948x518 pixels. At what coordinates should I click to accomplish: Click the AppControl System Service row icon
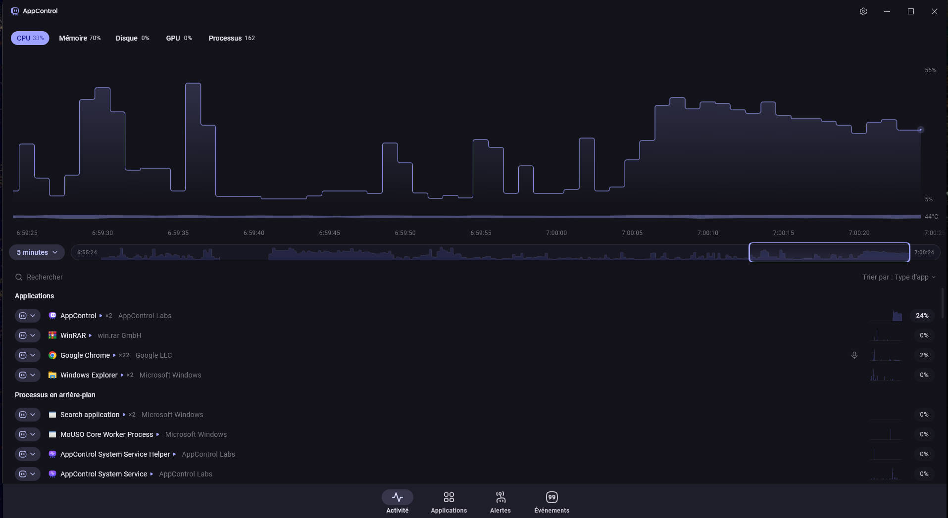click(x=52, y=474)
